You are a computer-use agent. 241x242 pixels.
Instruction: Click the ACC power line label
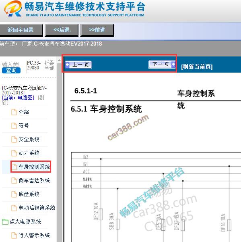click(86, 172)
